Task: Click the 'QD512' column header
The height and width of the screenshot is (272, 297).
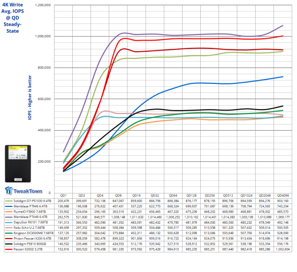Action: point(228,195)
